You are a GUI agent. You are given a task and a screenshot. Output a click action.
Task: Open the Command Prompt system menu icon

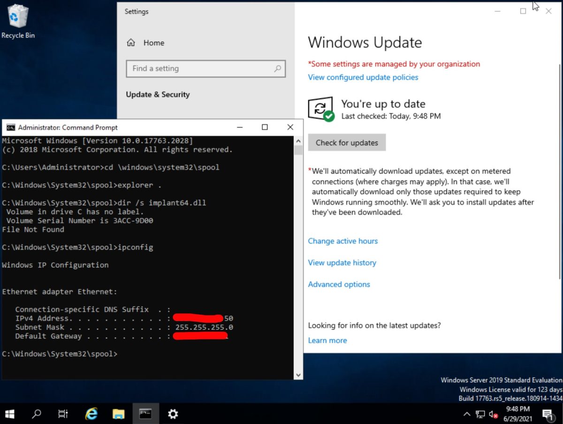click(10, 127)
